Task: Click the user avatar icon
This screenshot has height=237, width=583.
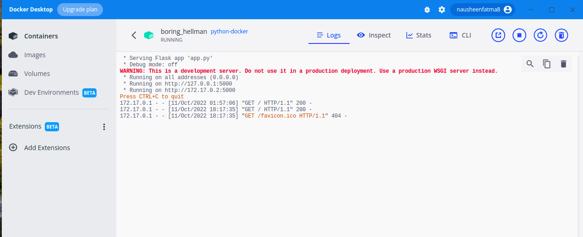Action: (507, 10)
